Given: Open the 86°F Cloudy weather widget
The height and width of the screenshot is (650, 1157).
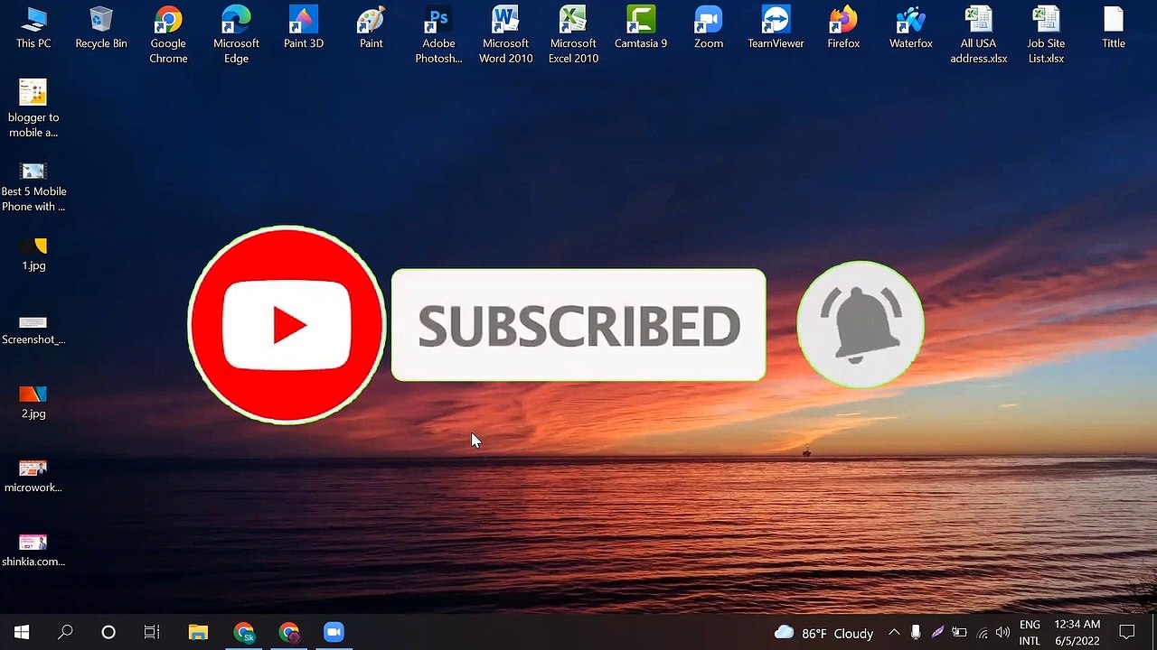Looking at the screenshot, I should coord(823,633).
